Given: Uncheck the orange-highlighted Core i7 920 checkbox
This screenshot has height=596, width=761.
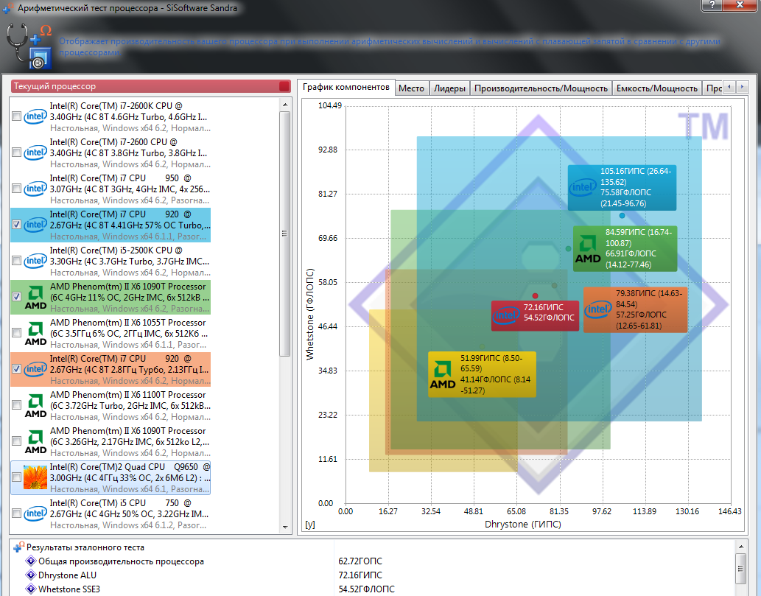Looking at the screenshot, I should [16, 369].
